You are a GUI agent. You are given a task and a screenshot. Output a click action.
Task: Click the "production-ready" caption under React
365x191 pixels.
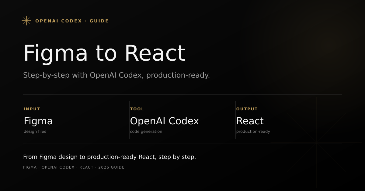253,132
